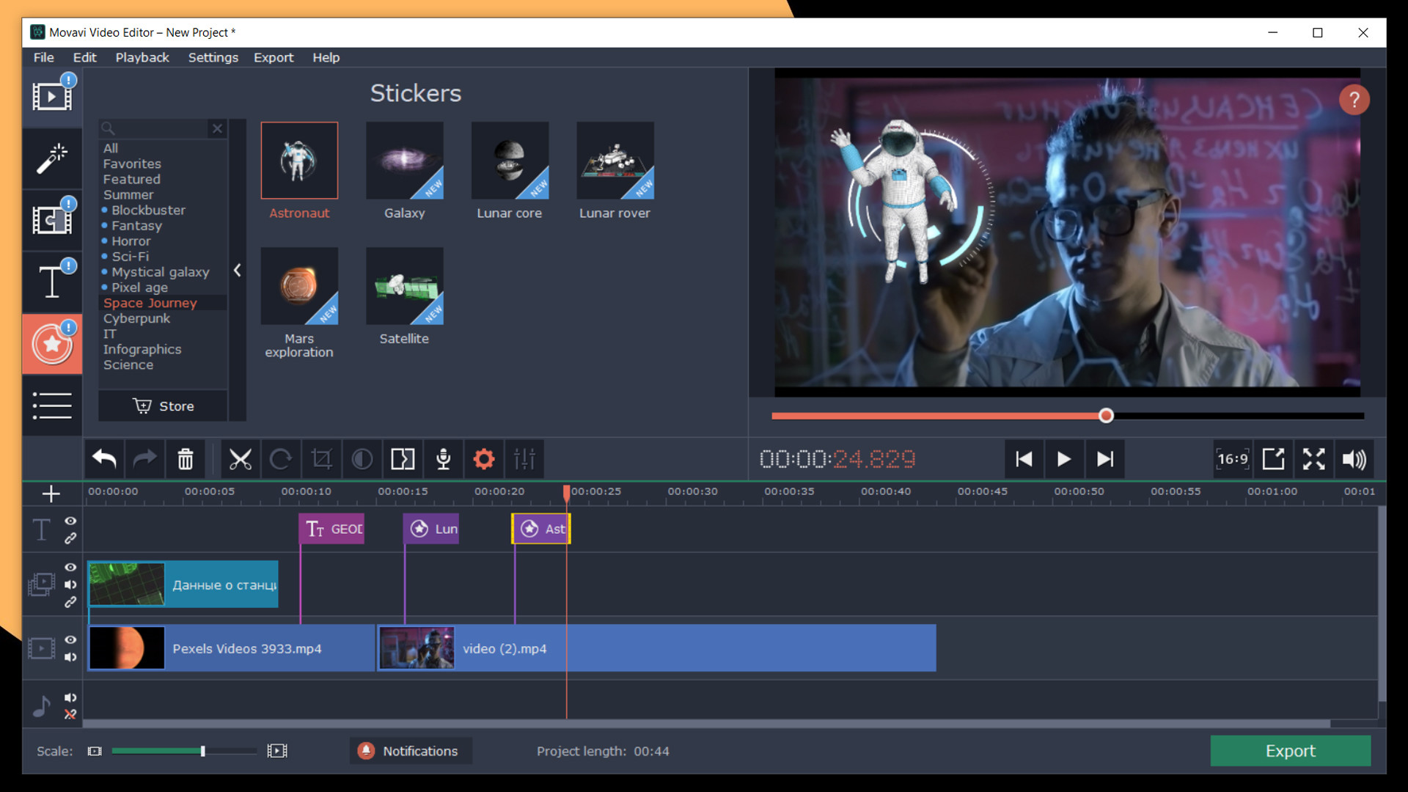Start voiceover recording with the microphone icon
Viewport: 1408px width, 792px height.
(x=443, y=458)
